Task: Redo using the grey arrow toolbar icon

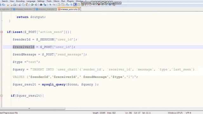Action: click(36, 5)
